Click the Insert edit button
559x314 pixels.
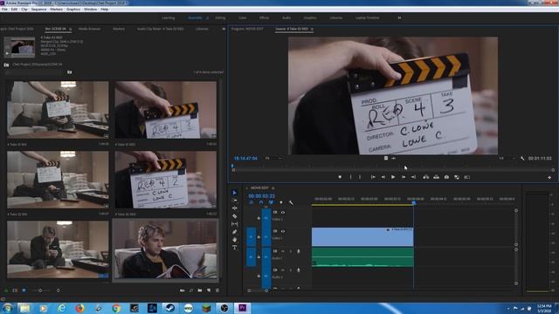(x=425, y=177)
